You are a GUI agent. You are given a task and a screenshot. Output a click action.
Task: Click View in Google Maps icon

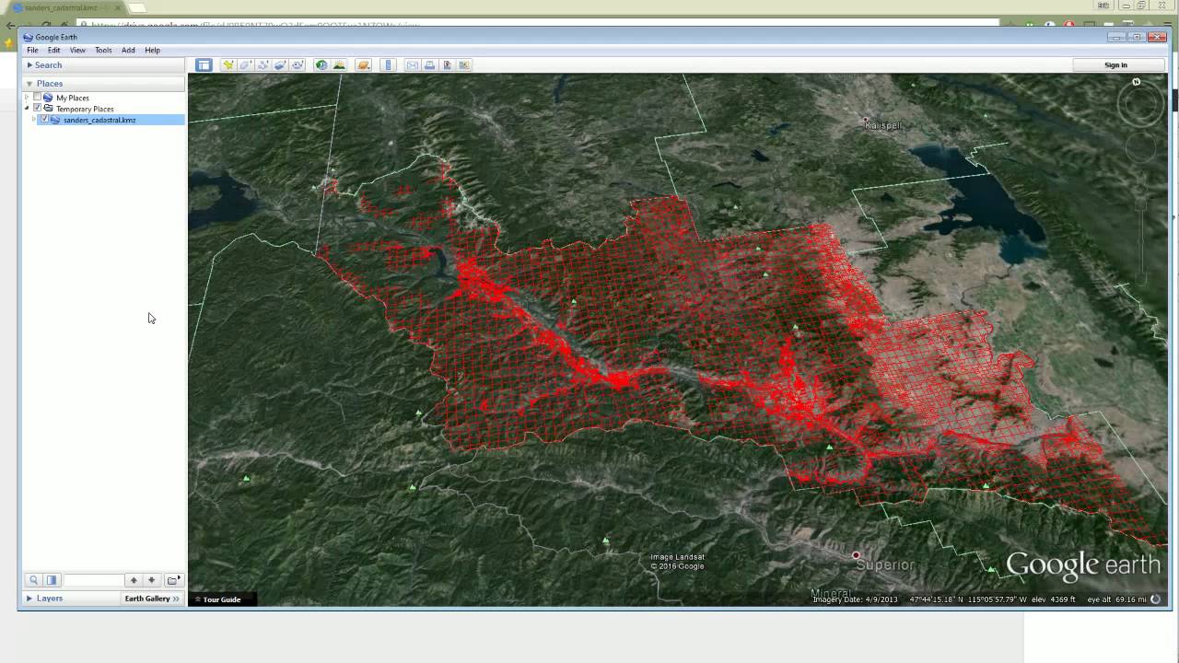tap(464, 64)
